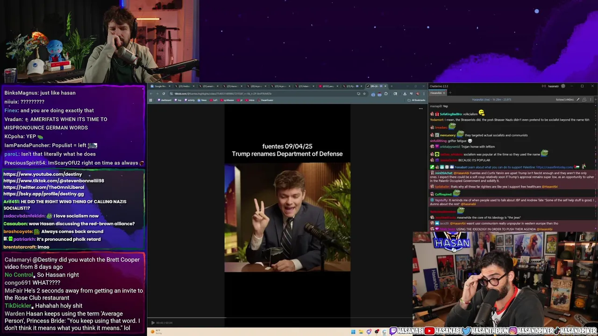The height and width of the screenshot is (336, 598).
Task: Open the browser side panel icon
Action: pos(395,93)
